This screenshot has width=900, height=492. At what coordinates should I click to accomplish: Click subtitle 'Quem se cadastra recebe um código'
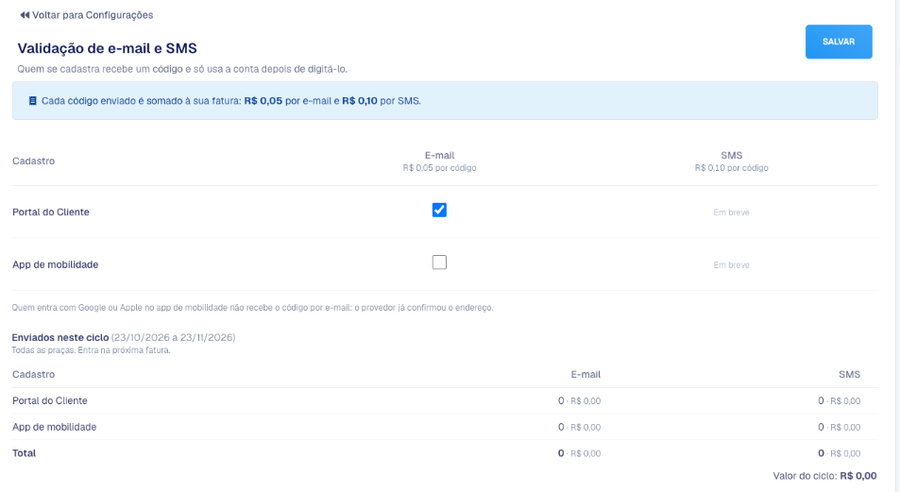point(182,69)
